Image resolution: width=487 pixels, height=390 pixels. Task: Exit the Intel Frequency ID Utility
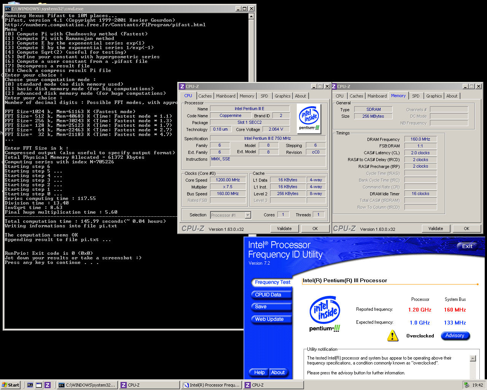tap(467, 246)
